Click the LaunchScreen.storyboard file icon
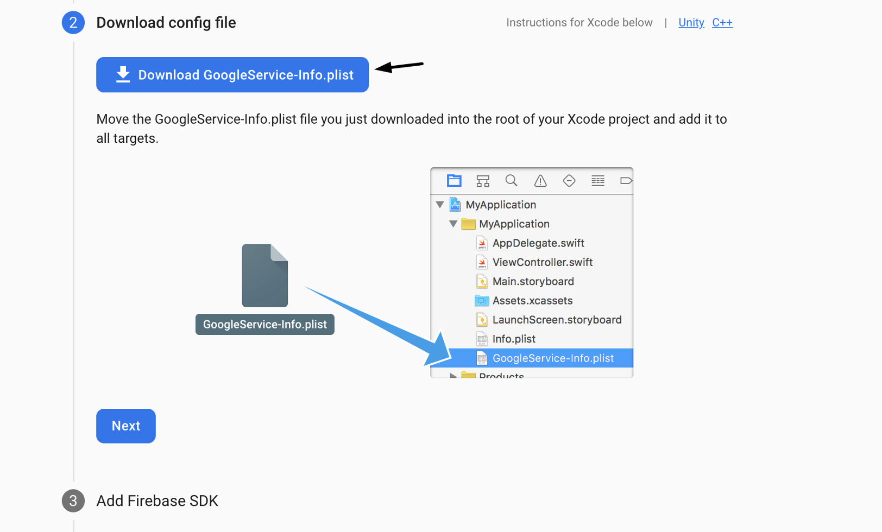882x532 pixels. 482,320
